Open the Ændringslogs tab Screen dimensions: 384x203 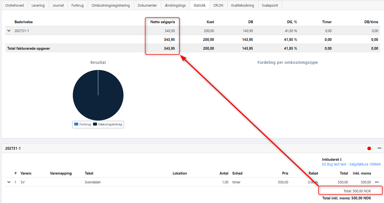(x=175, y=5)
